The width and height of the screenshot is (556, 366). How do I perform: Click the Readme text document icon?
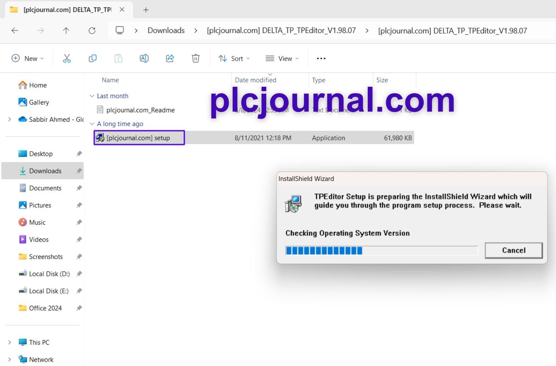pos(100,110)
